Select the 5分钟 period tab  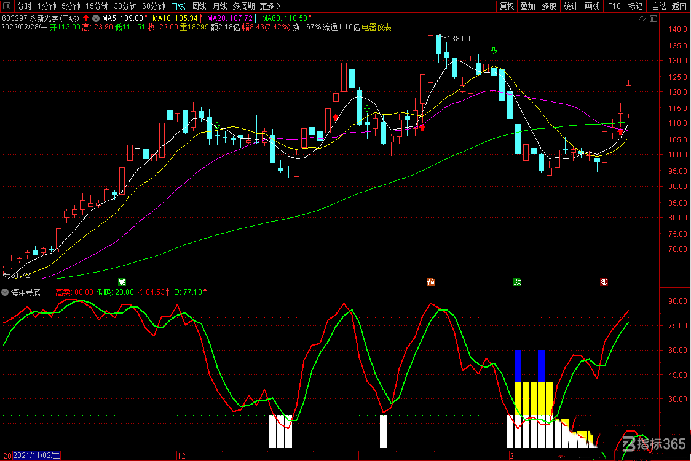pyautogui.click(x=71, y=6)
